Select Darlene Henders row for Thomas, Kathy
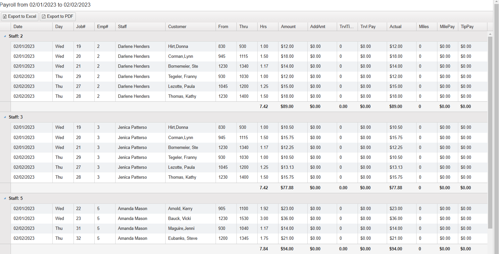The height and width of the screenshot is (254, 499). click(x=249, y=96)
